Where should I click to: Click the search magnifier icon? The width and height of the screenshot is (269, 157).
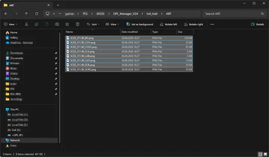(262, 13)
